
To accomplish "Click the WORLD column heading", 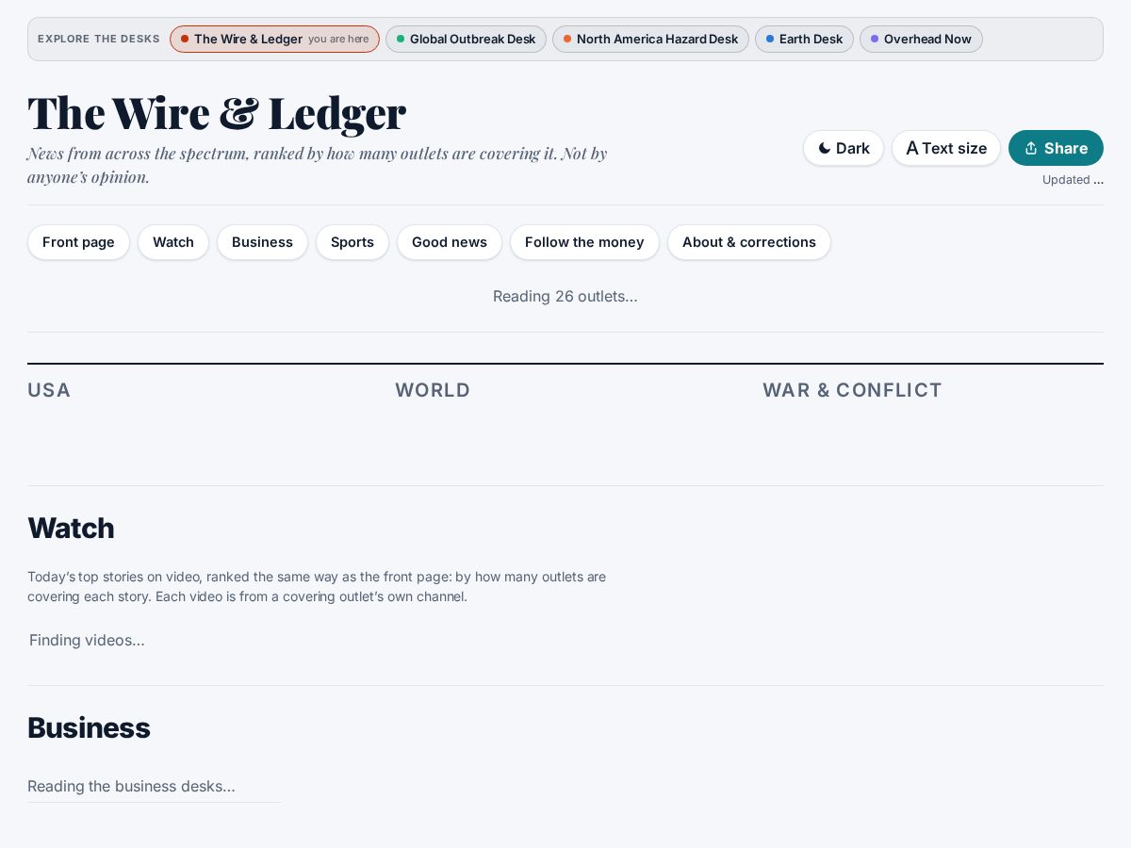I will coord(433,390).
